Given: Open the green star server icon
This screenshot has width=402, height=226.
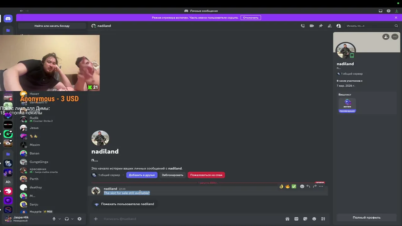Looking at the screenshot, I should tap(8, 134).
